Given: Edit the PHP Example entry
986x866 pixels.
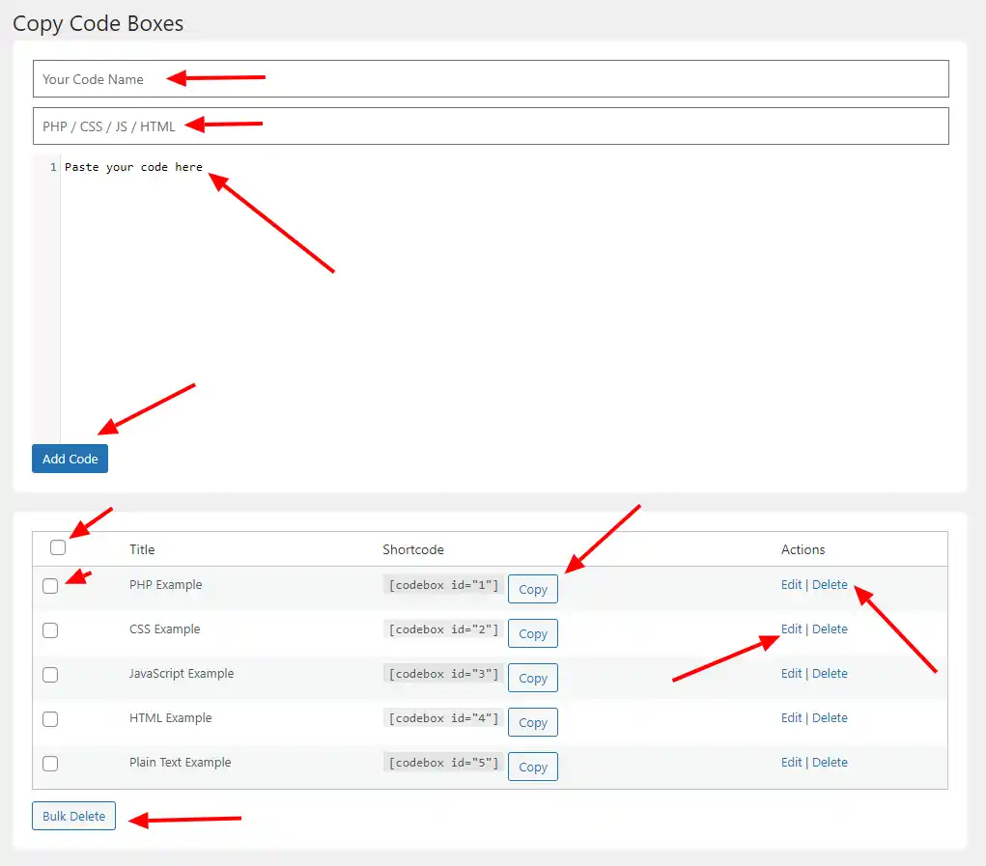Looking at the screenshot, I should pos(791,584).
